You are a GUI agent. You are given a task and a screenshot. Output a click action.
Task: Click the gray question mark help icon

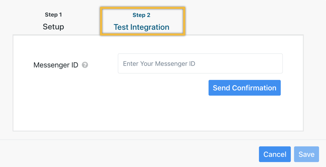[x=85, y=65]
